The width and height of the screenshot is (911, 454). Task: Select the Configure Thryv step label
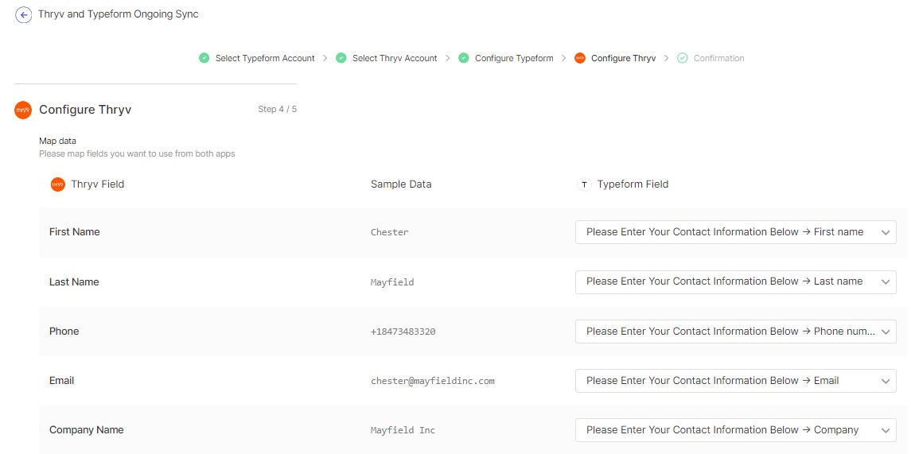coord(623,58)
